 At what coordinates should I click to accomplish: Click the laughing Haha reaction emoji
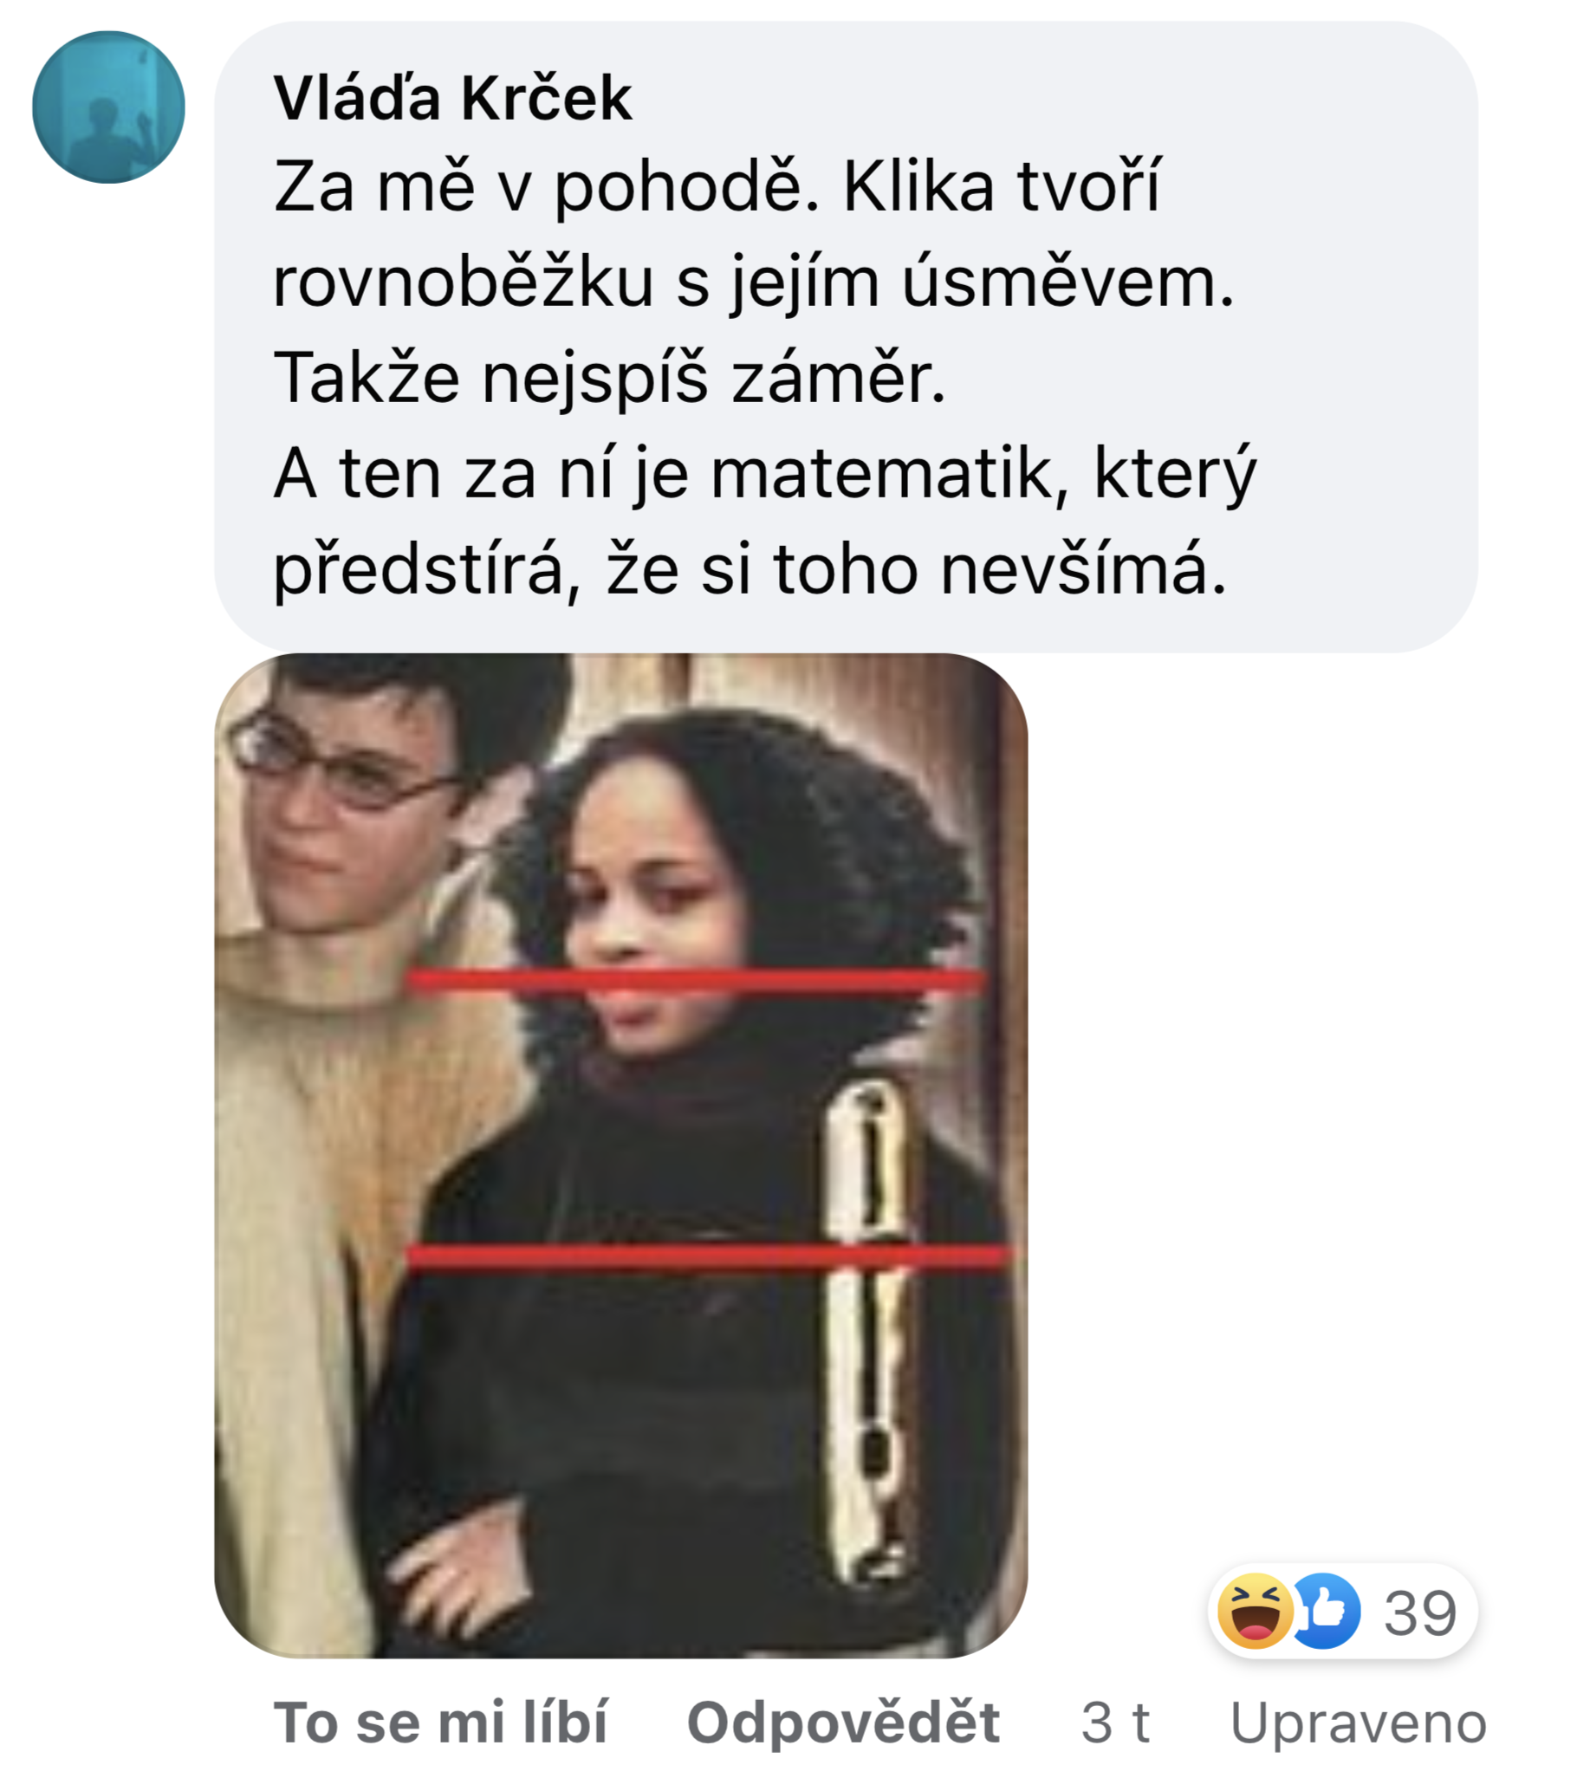click(1256, 1610)
